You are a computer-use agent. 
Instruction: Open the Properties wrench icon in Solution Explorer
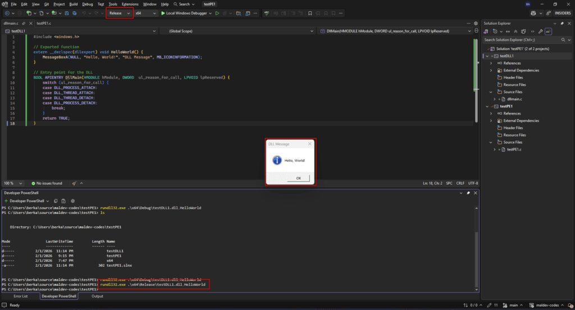[540, 31]
